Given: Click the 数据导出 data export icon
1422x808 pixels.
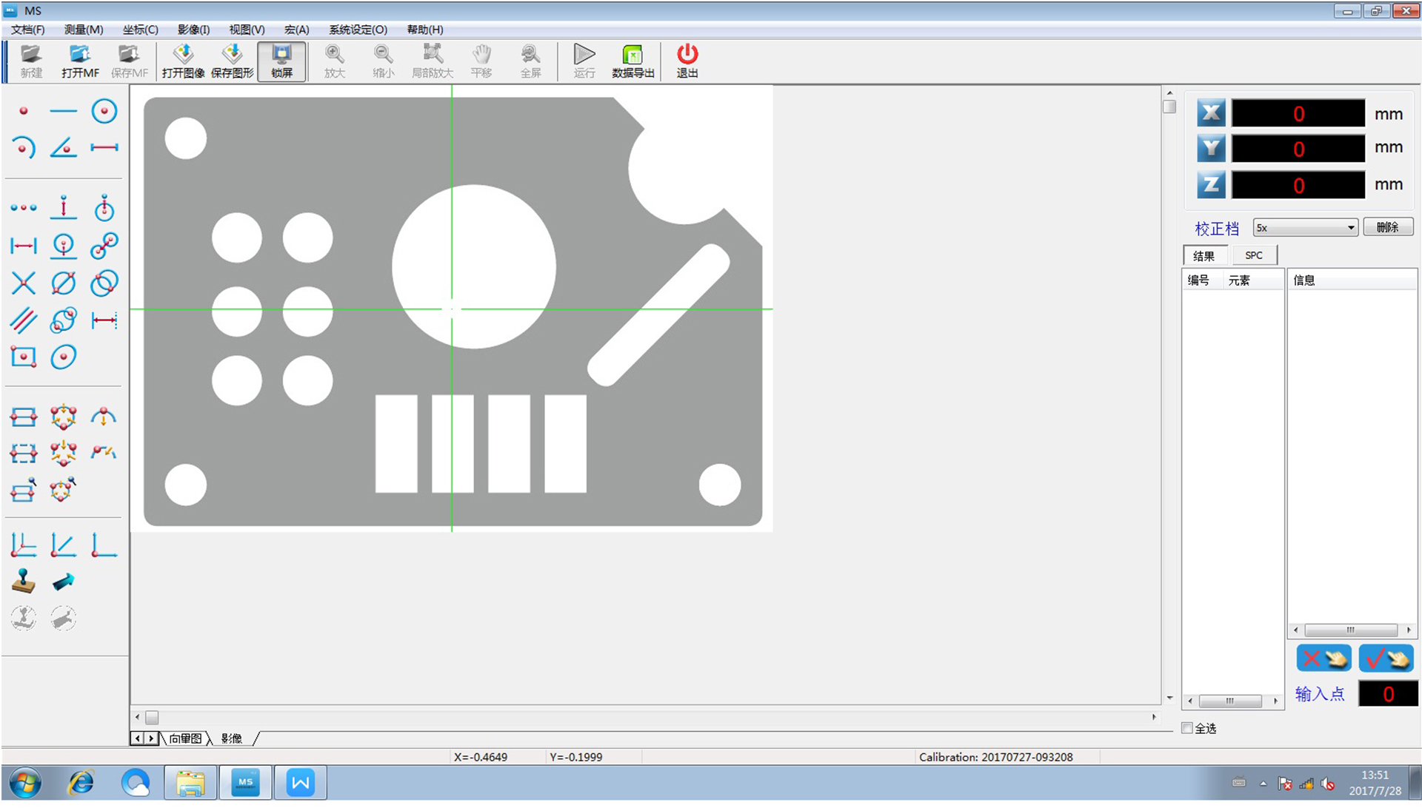Looking at the screenshot, I should click(x=632, y=61).
